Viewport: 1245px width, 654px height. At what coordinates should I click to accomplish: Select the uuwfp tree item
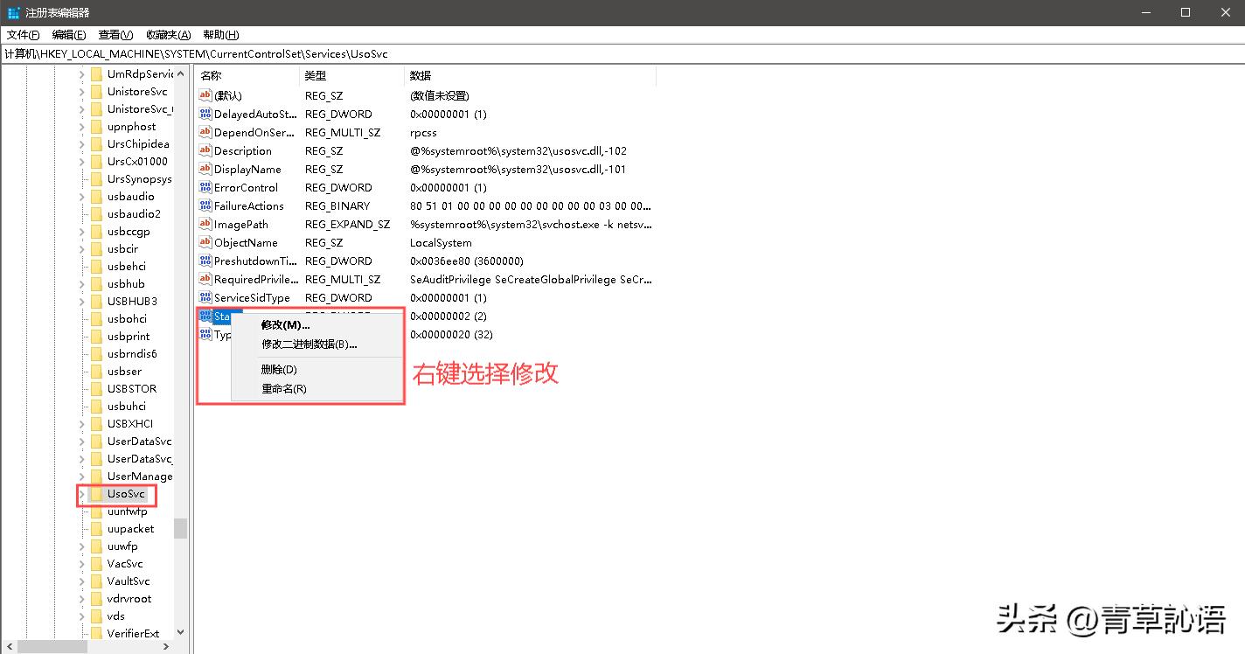point(122,546)
